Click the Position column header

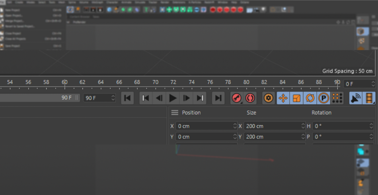(x=191, y=113)
